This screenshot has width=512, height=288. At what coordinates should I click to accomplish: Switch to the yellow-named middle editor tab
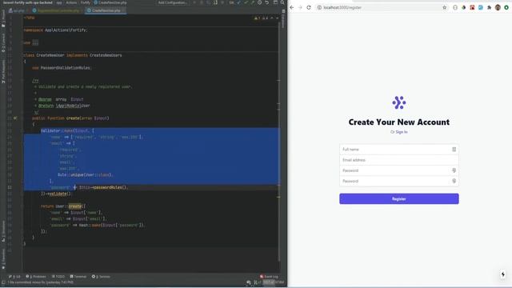coord(58,10)
